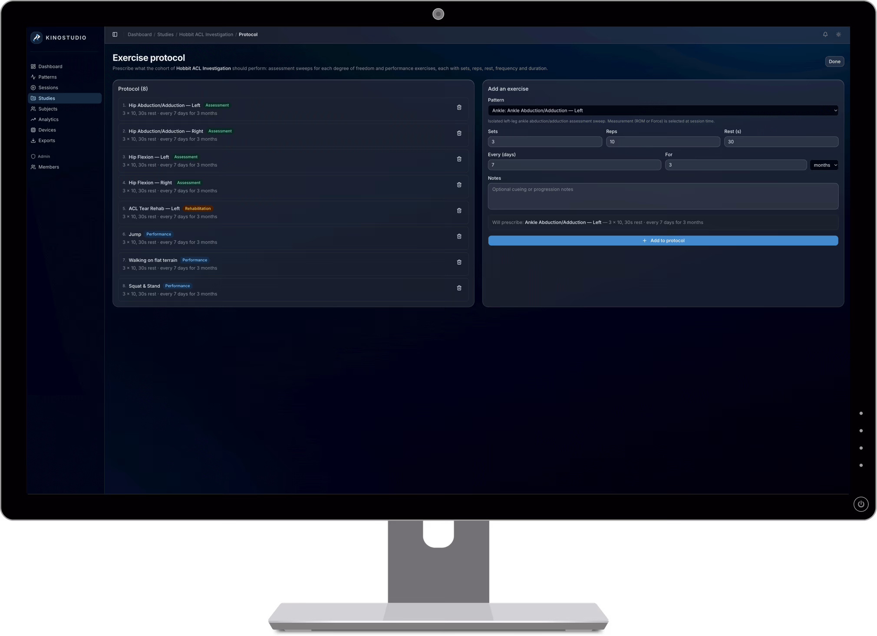The image size is (877, 636).
Task: Click the Protocol (8) heading
Action: 133,89
